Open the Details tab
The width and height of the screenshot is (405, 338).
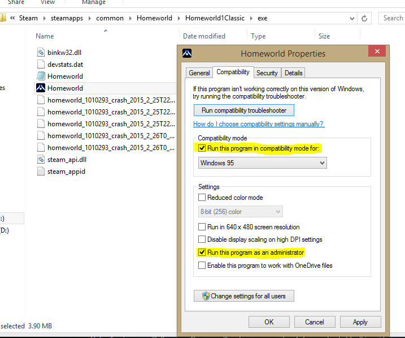tap(293, 73)
